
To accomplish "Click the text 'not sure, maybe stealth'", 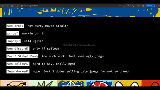I will [x=48, y=26].
